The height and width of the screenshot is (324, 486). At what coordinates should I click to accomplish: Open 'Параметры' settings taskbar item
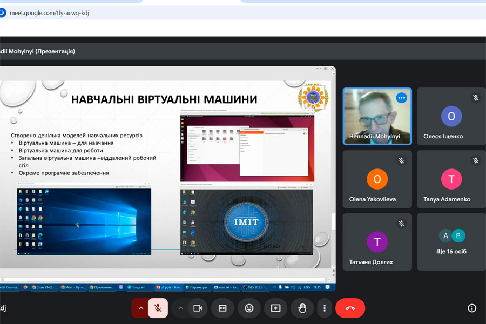click(x=197, y=287)
